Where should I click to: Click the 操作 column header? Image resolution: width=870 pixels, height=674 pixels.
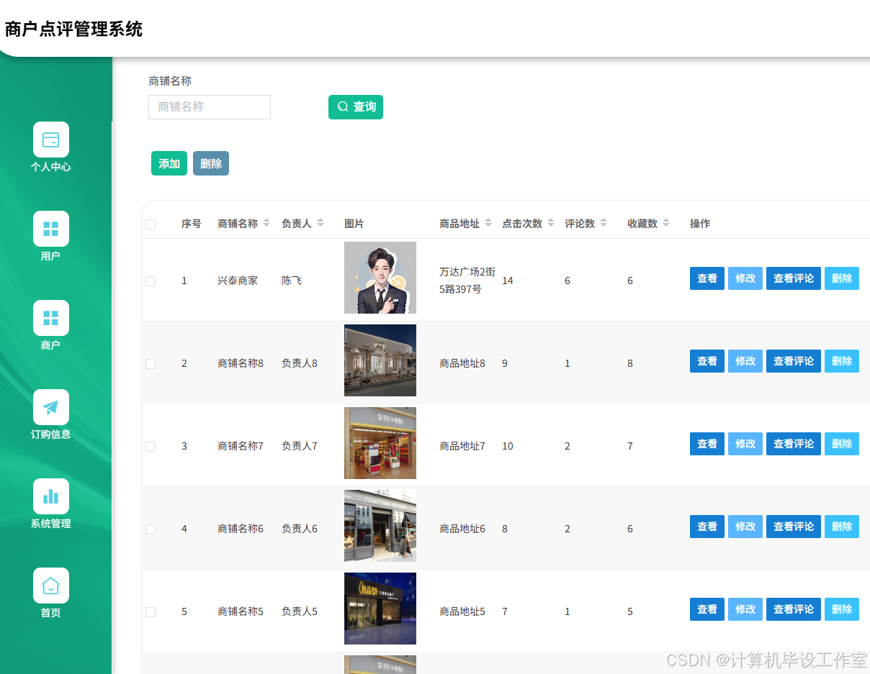pos(700,224)
